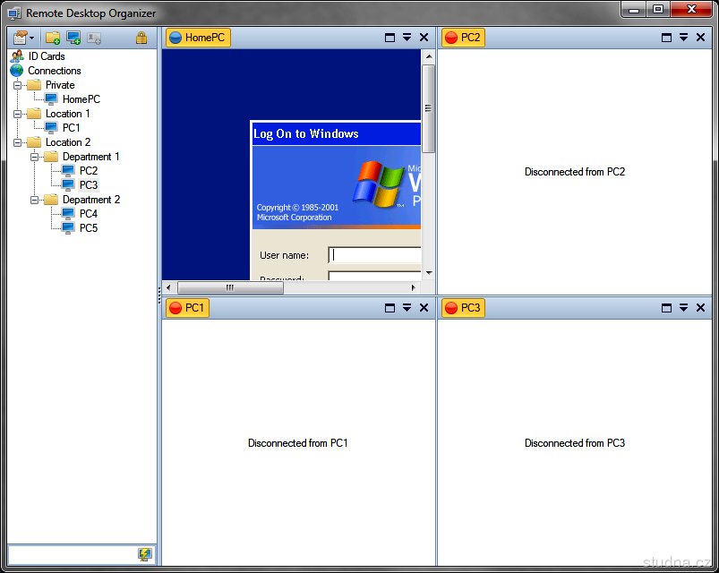719x573 pixels.
Task: Select ID Cards in the tree
Action: tap(47, 56)
